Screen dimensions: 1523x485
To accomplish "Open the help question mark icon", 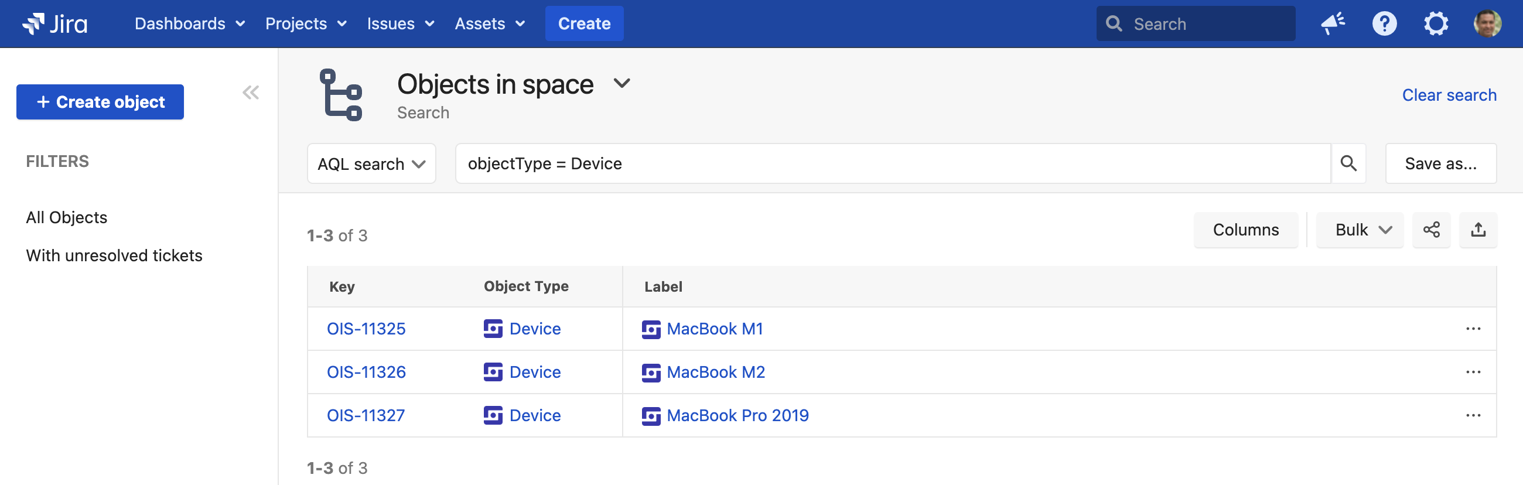I will 1384,23.
